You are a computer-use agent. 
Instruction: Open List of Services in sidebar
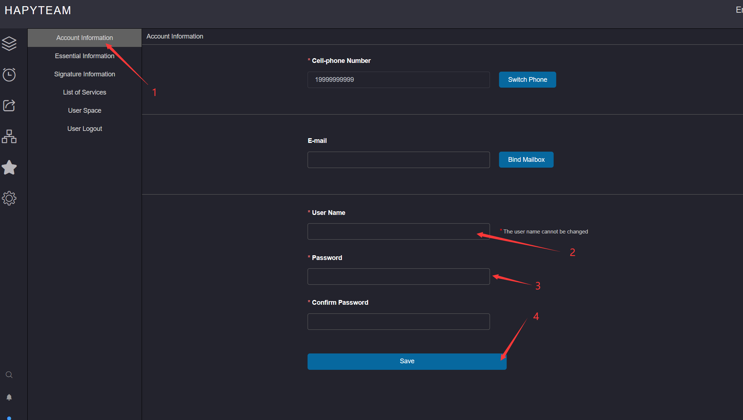(84, 92)
